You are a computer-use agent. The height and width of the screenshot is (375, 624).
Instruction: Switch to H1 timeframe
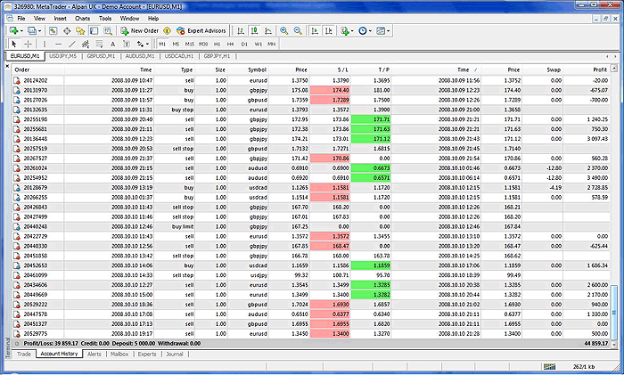tap(217, 45)
